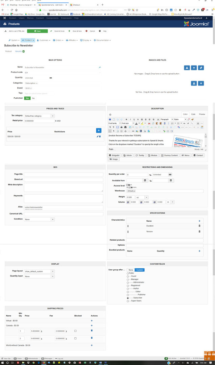This screenshot has width=215, height=365.
Task: Select the Registered user group radio
Action: click(128, 285)
